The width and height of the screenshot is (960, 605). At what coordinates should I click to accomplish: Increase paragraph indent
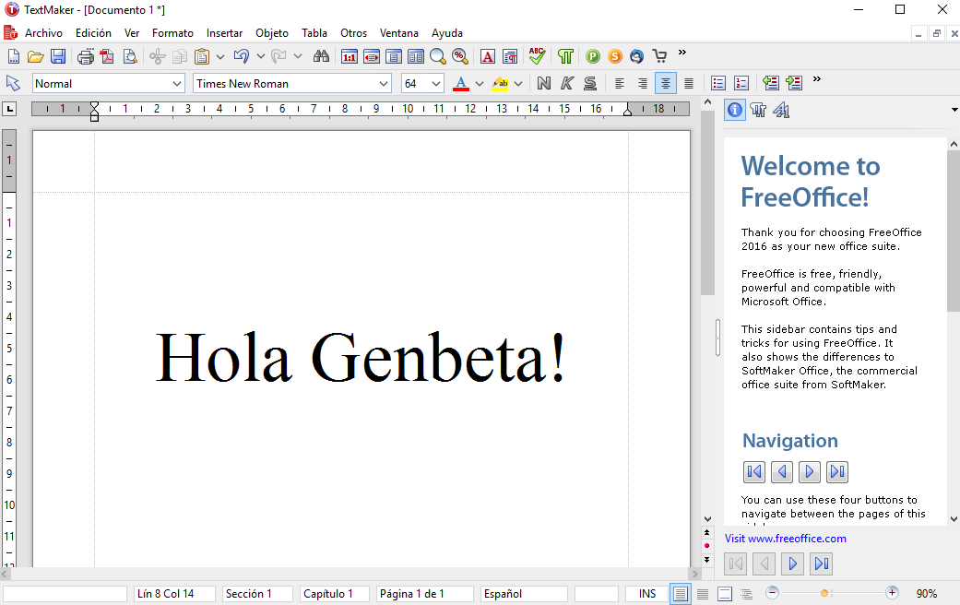tap(793, 83)
